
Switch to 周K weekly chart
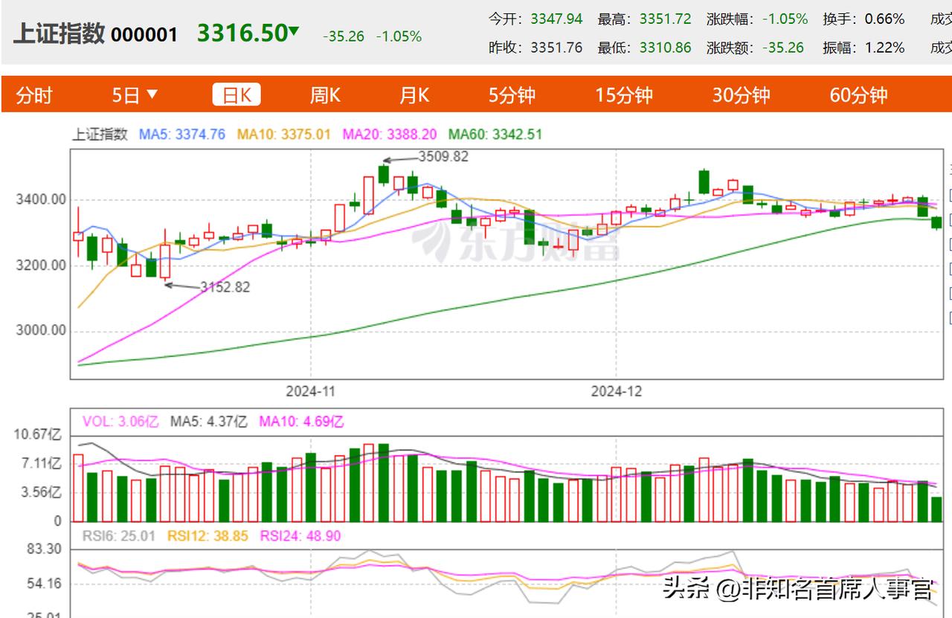(325, 95)
